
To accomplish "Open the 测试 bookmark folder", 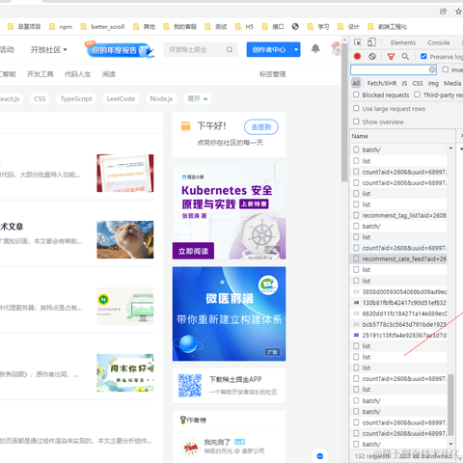I will click(x=216, y=27).
